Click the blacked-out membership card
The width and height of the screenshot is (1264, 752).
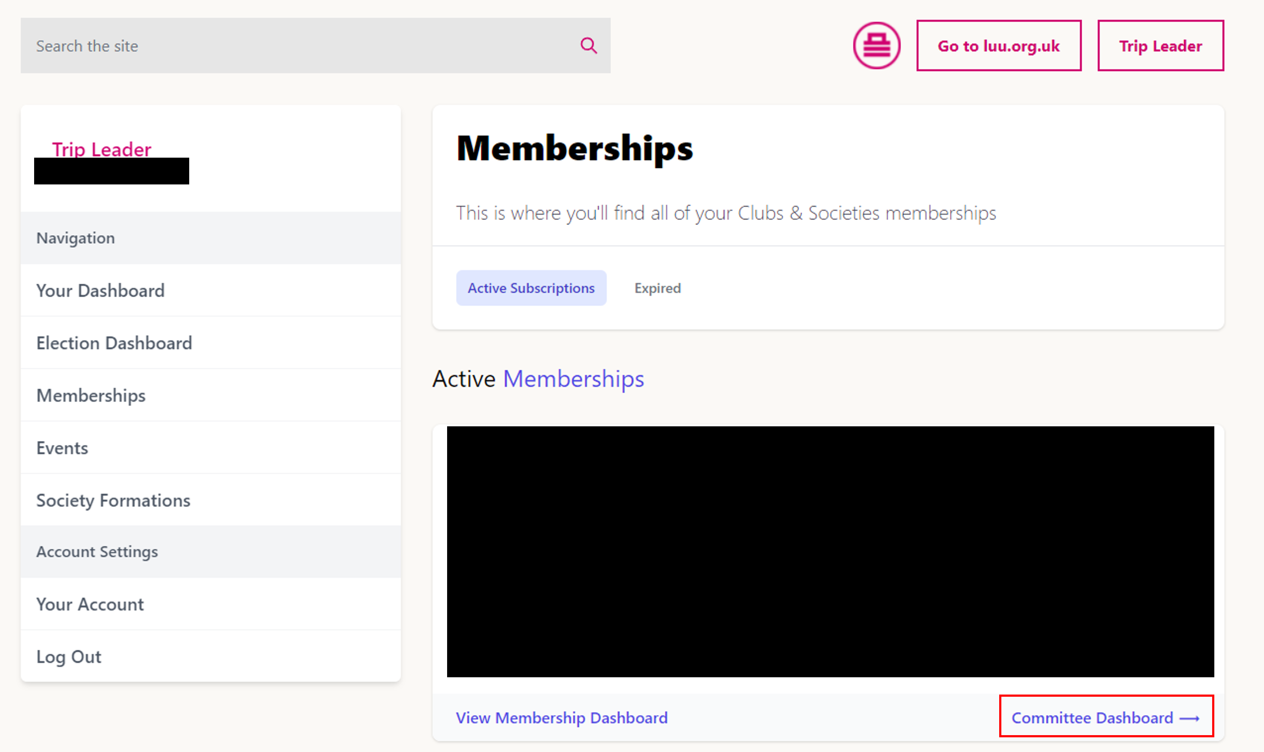830,551
